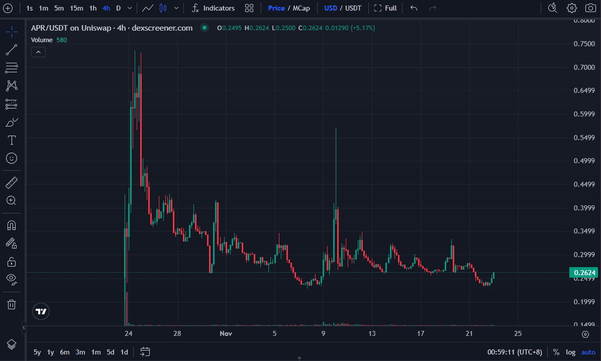Viewport: 601px width, 361px height.
Task: Show full price range with Full button
Action: tap(385, 8)
